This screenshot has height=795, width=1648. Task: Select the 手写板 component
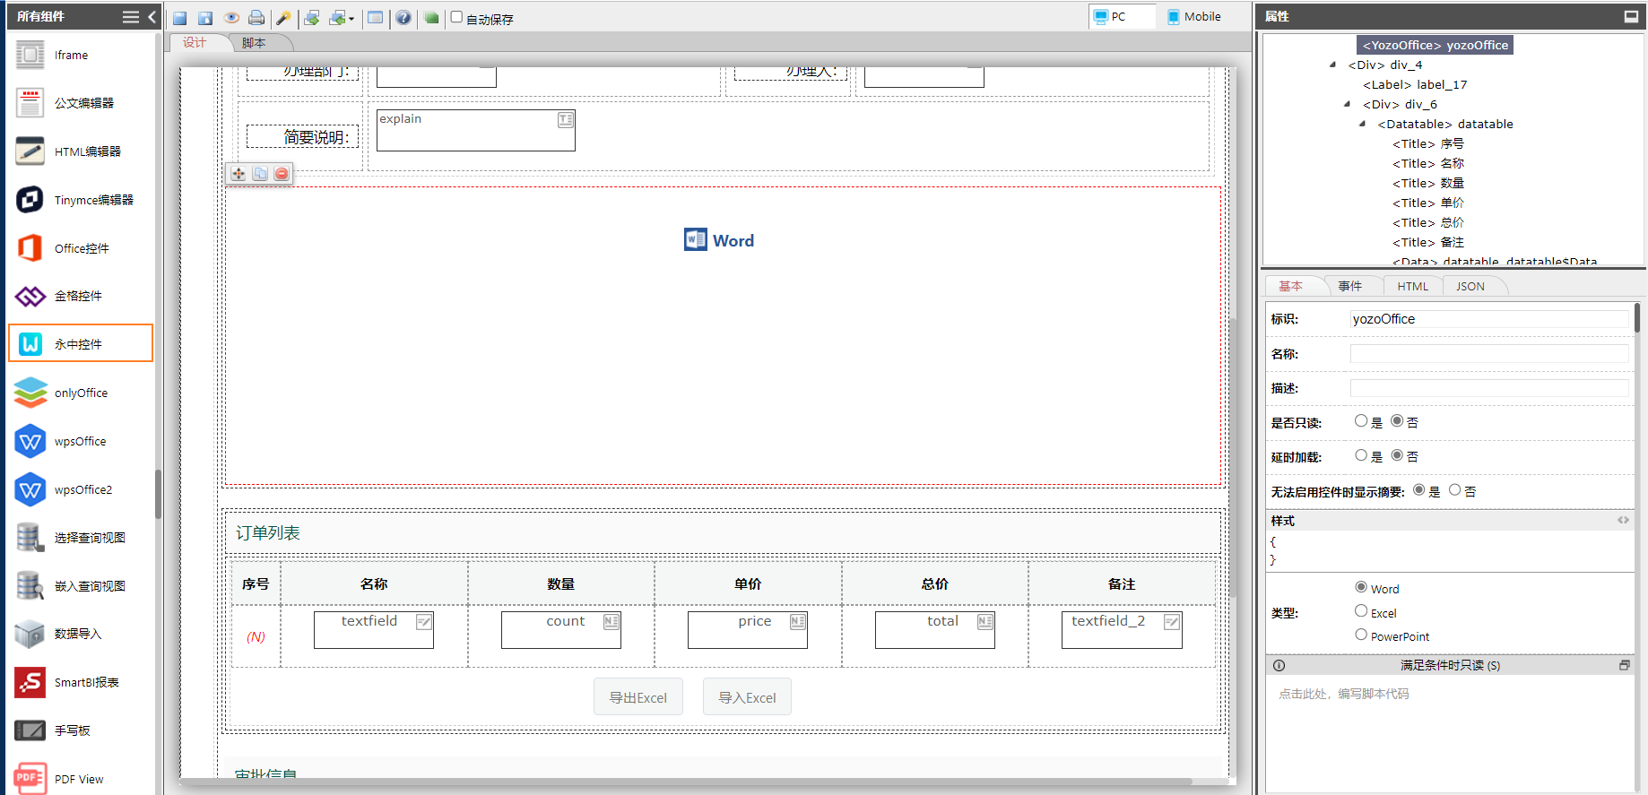pos(81,730)
